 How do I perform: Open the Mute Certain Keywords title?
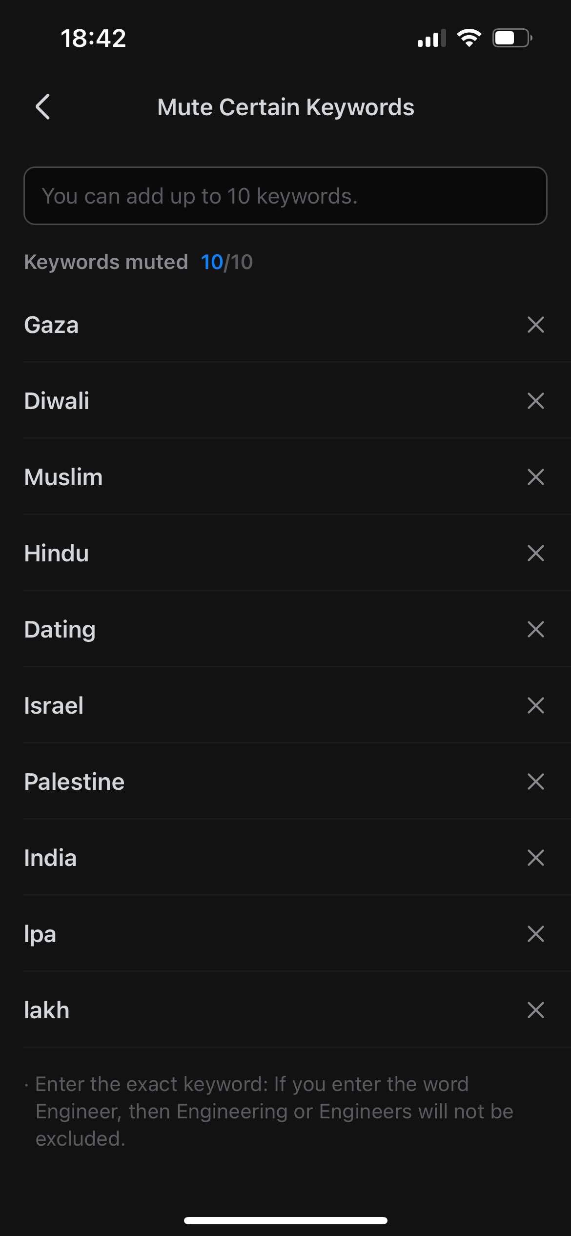pos(285,106)
